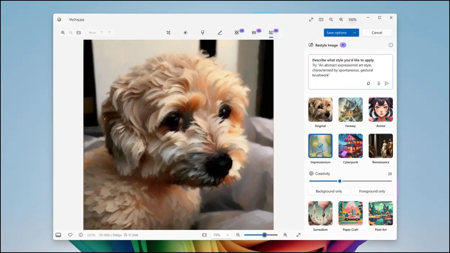Viewport: 450px width, 253px height.
Task: Click zoom out magnifier beside bottom slider
Action: [238, 235]
